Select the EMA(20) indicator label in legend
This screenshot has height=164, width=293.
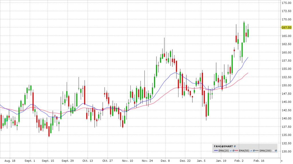224,151
